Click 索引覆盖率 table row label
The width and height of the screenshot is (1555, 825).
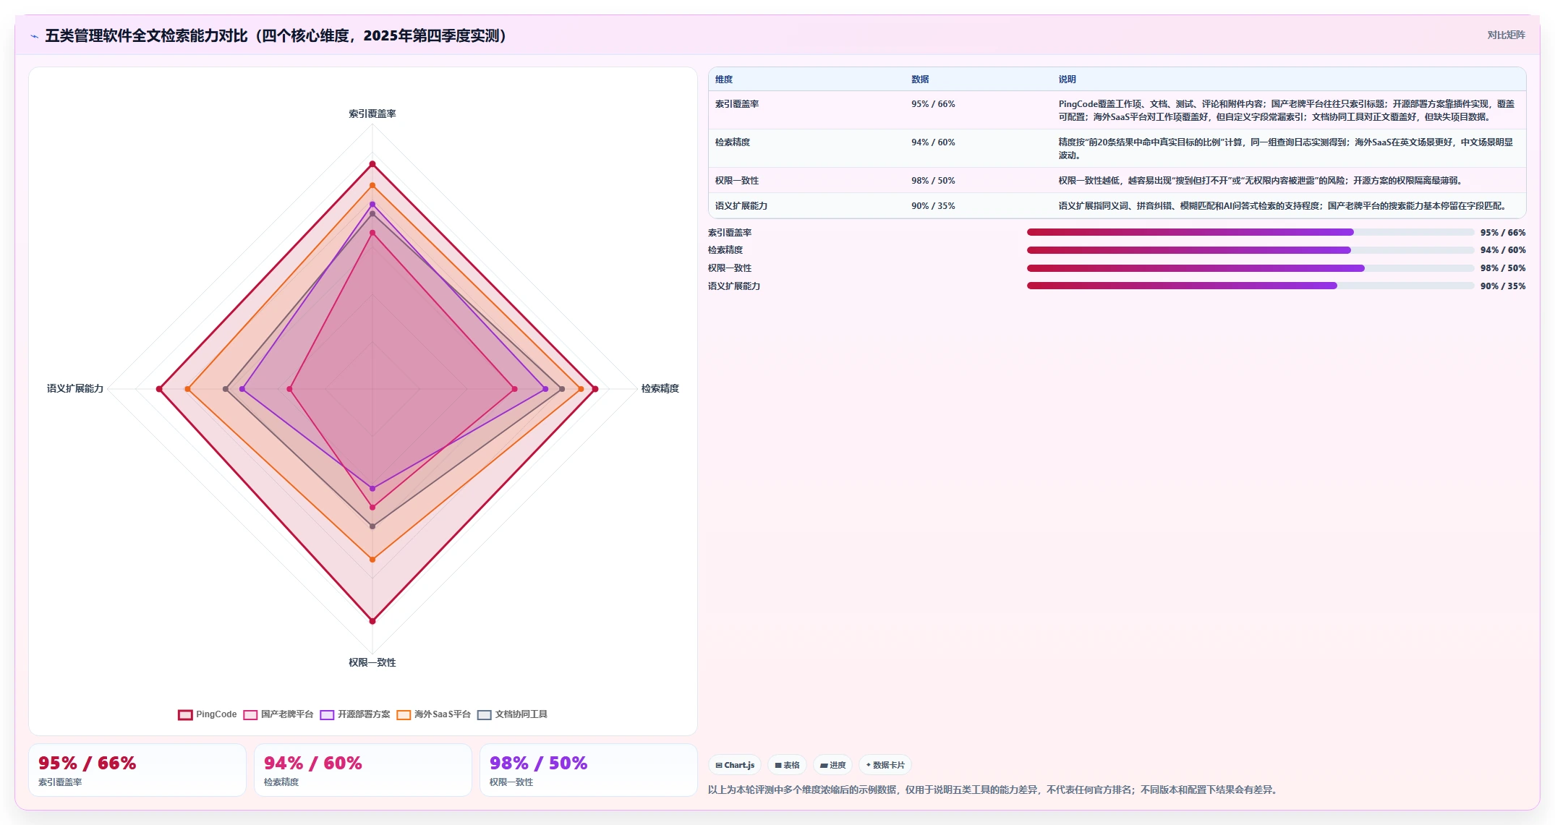coord(737,104)
